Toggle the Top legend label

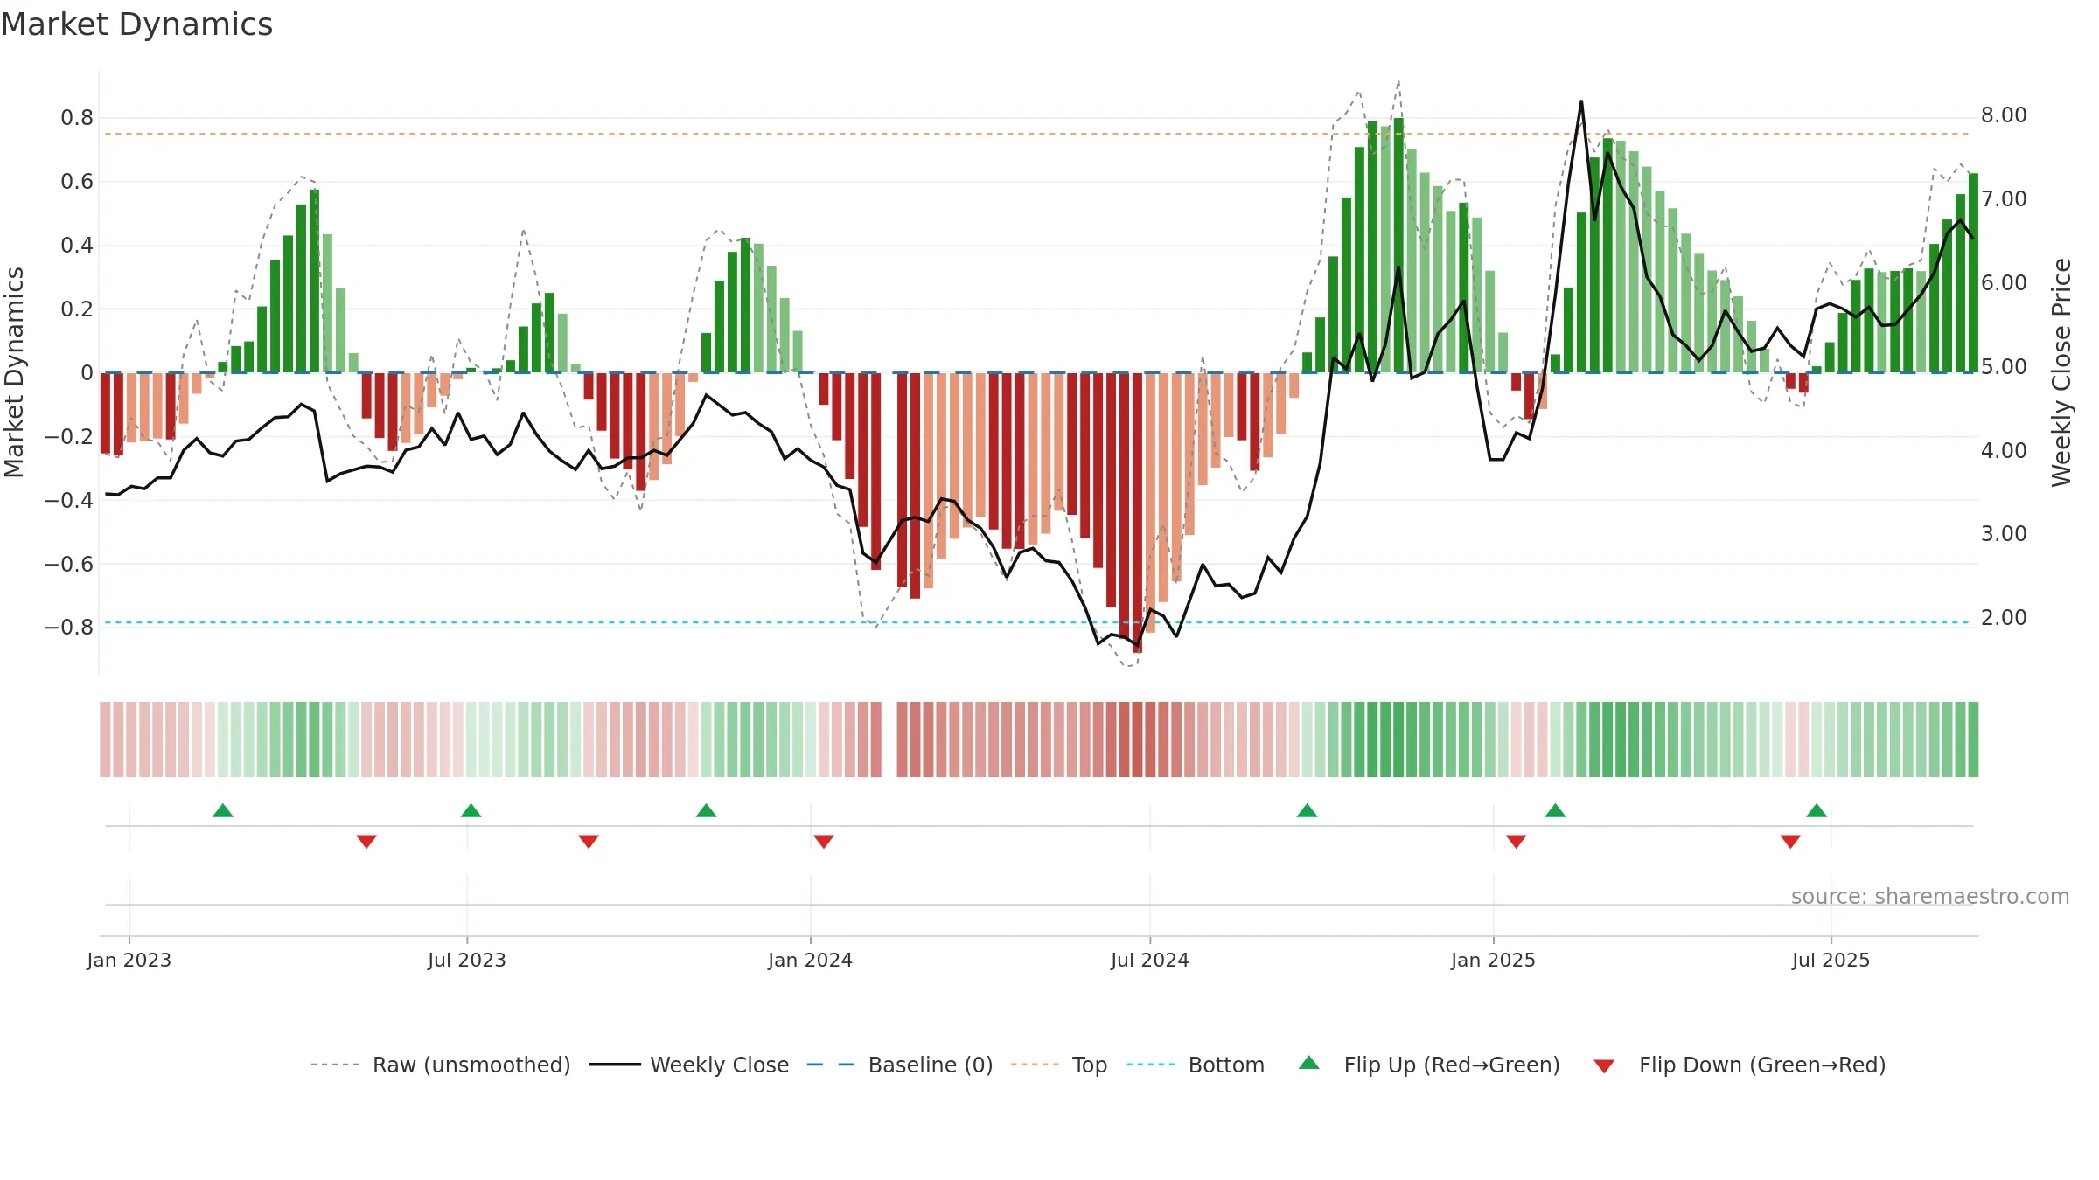pyautogui.click(x=1090, y=1065)
